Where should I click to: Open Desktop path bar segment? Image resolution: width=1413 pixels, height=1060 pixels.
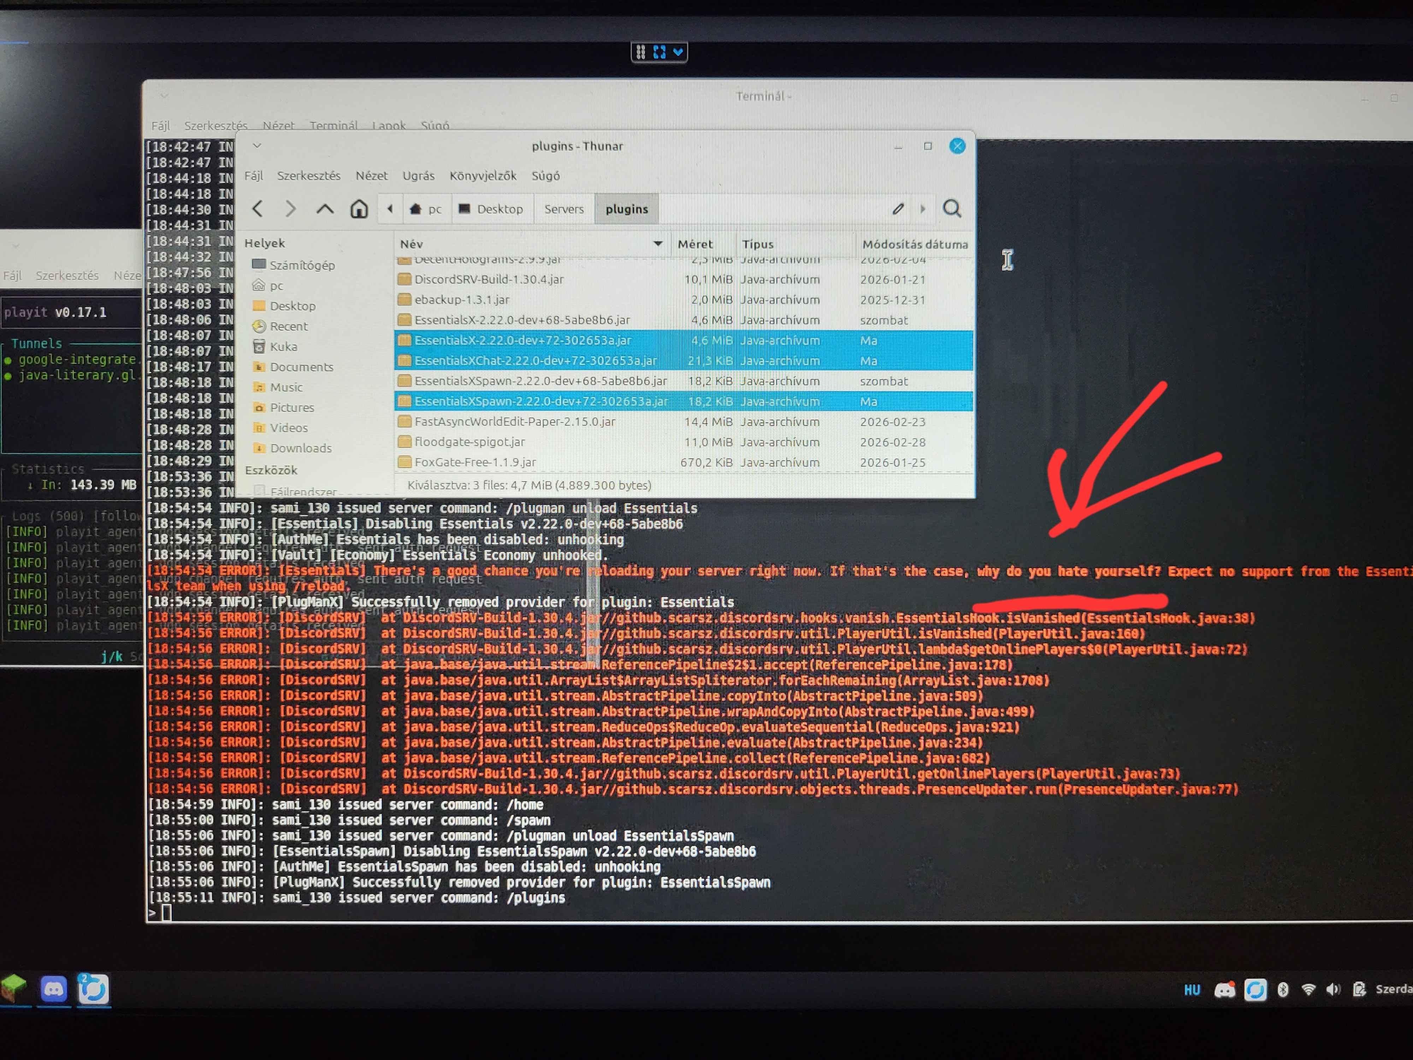point(491,209)
